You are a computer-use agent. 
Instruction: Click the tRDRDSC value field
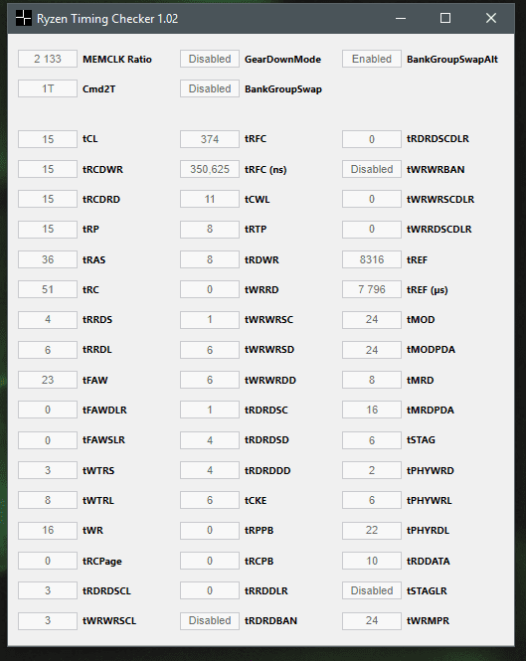[210, 410]
